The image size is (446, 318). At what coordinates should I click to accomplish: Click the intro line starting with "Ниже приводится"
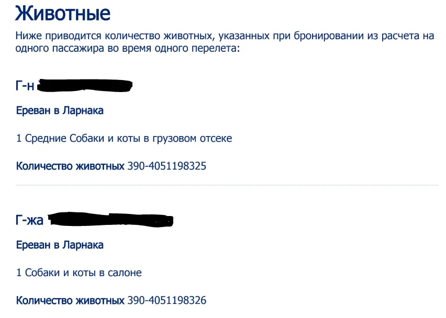tap(225, 36)
